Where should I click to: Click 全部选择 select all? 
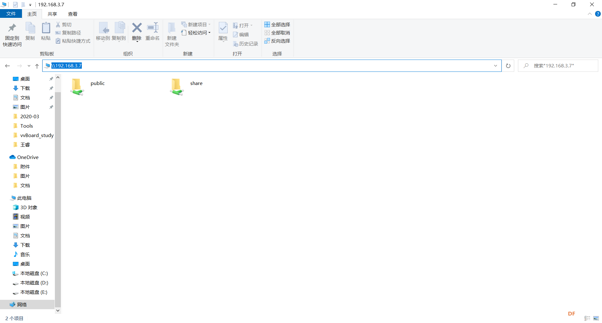pos(277,24)
